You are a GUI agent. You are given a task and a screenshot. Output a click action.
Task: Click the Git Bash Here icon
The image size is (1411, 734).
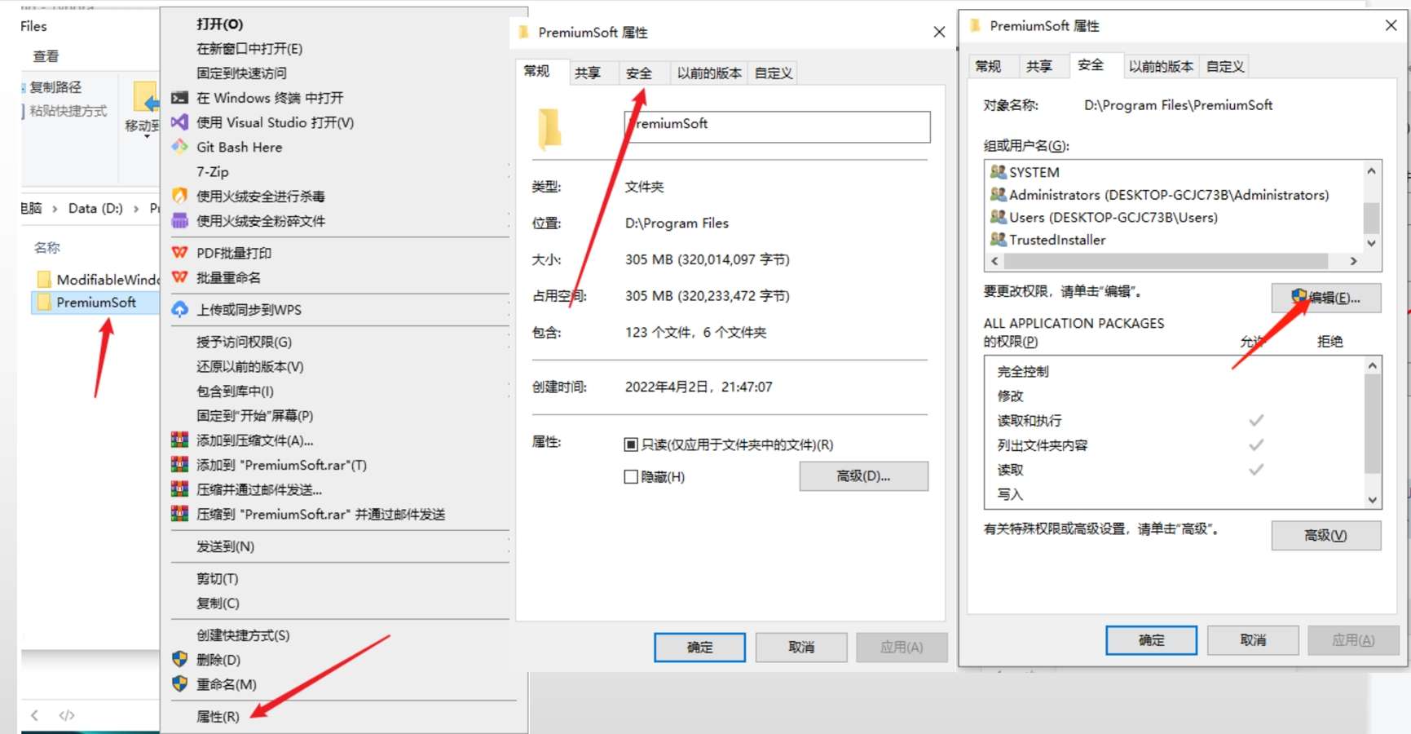(x=179, y=147)
